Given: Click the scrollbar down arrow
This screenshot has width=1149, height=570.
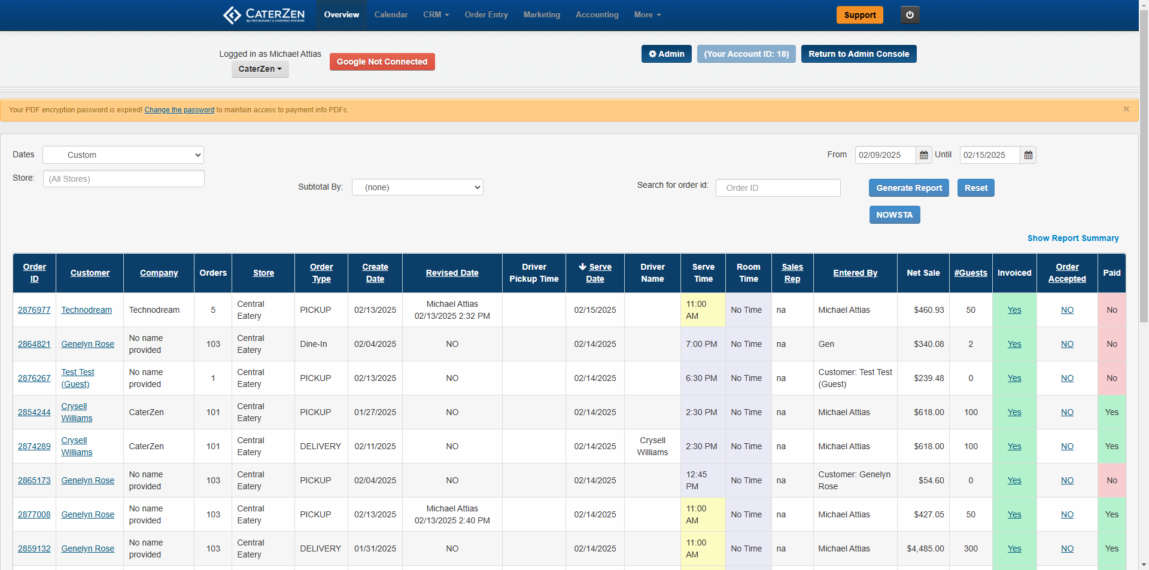Looking at the screenshot, I should 1144,564.
